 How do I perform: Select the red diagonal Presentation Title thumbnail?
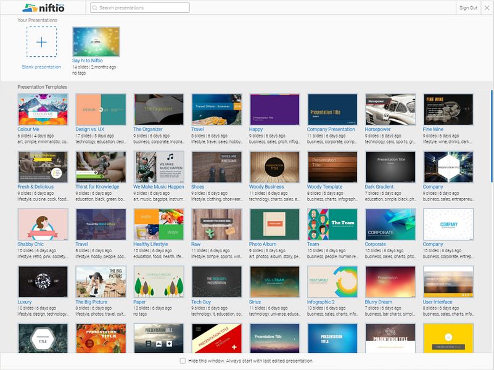click(x=216, y=338)
